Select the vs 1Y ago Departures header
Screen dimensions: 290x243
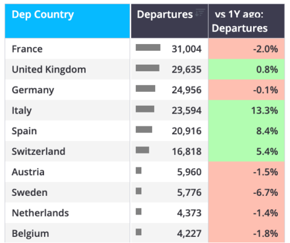pyautogui.click(x=246, y=21)
